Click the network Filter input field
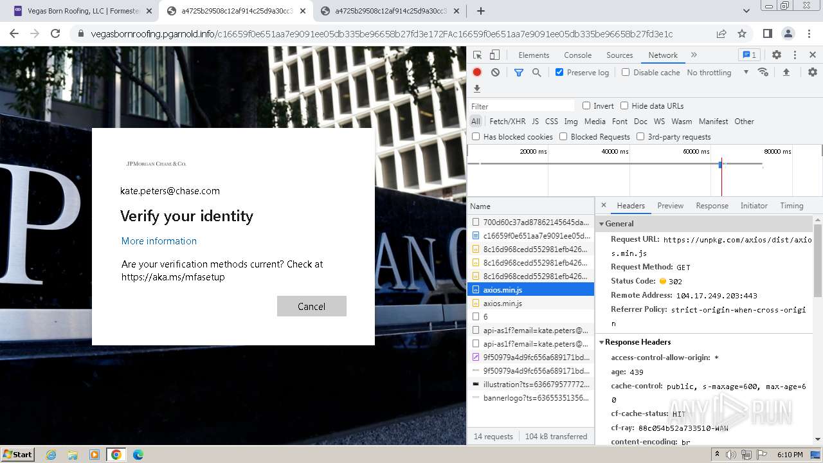The width and height of the screenshot is (823, 463). click(521, 106)
